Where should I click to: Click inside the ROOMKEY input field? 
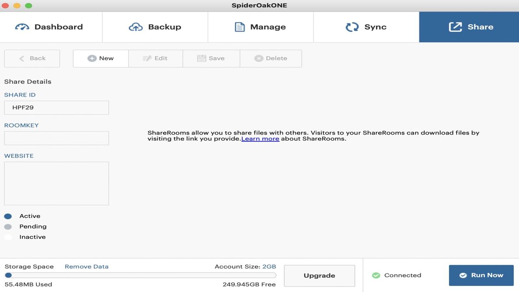click(56, 138)
